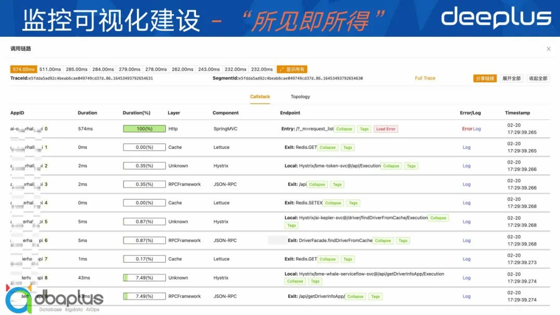The image size is (560, 315).
Task: Open the Error link in the SpringMVC row
Action: click(x=467, y=129)
